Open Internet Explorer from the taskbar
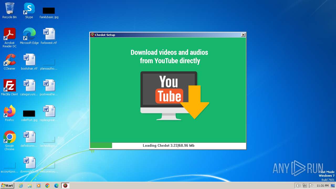Screen dimensions: 336x189 (x=21, y=186)
